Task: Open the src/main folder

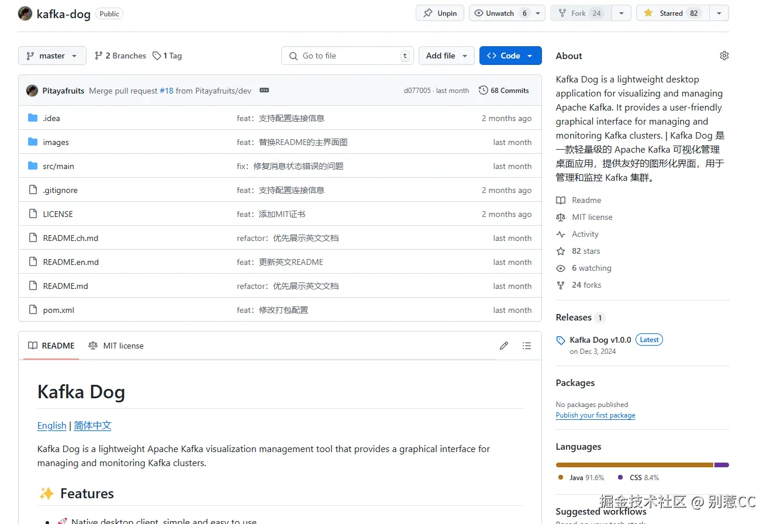Action: (x=58, y=166)
